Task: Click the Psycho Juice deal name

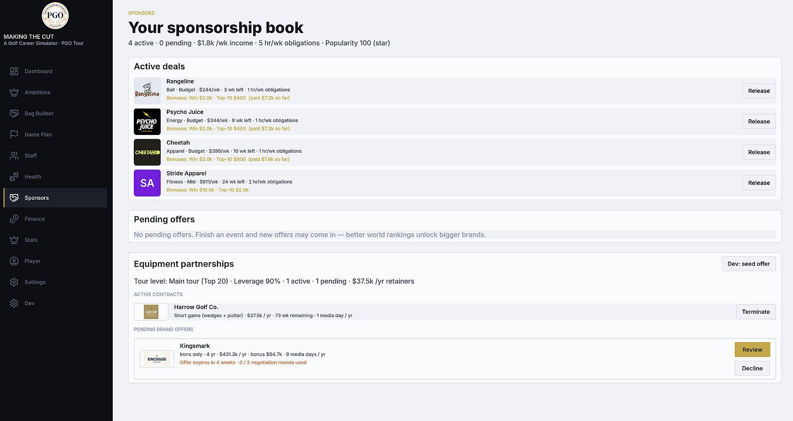Action: coord(185,112)
